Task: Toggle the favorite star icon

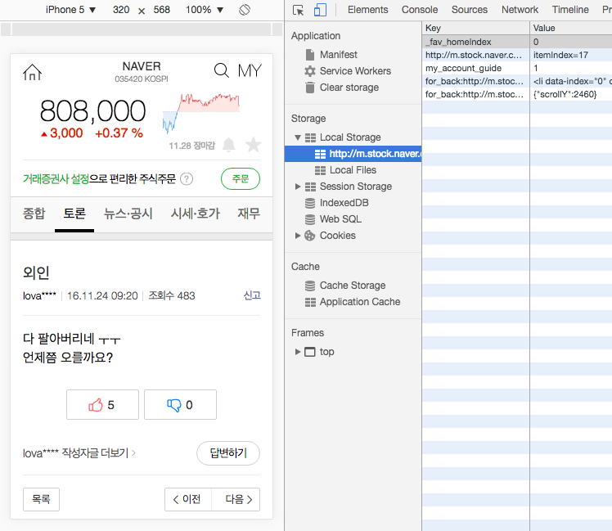Action: pos(254,145)
